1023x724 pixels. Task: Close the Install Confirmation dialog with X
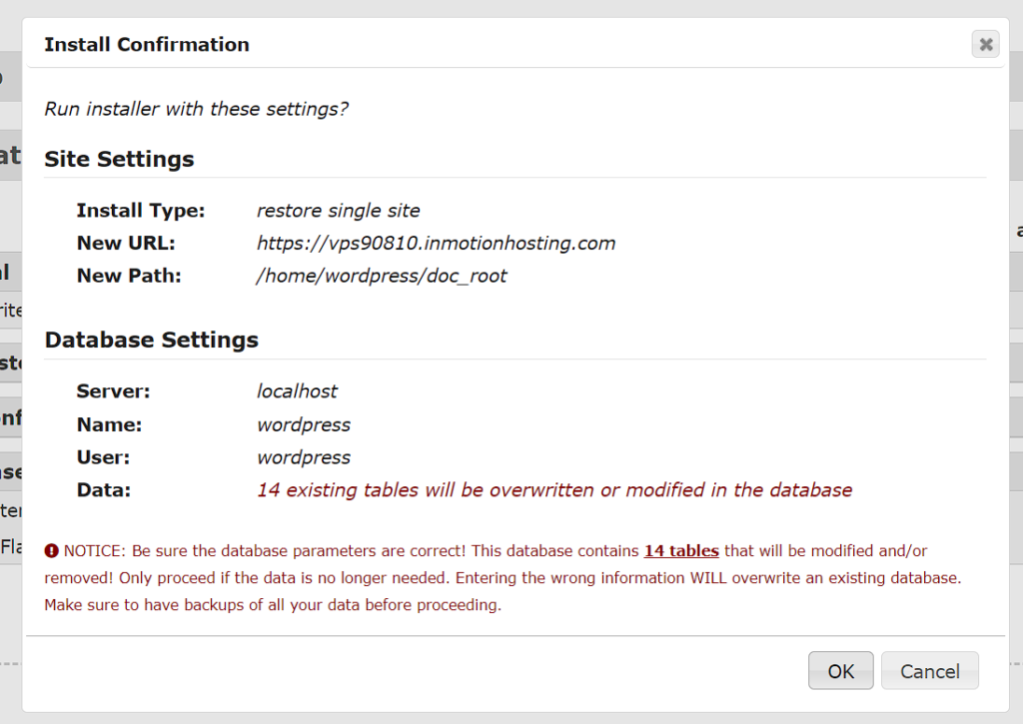(985, 44)
